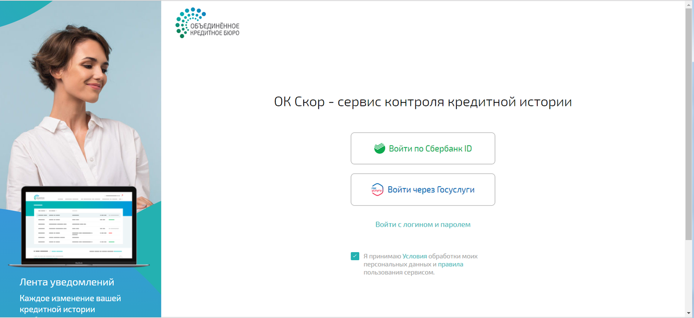Click the Каждое изменение вашей кредитной истории text
Screen dimensions: 694x318
(71, 304)
